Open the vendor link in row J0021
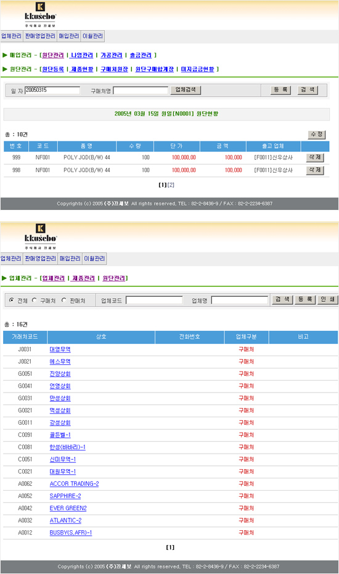The image size is (339, 574). pos(60,362)
